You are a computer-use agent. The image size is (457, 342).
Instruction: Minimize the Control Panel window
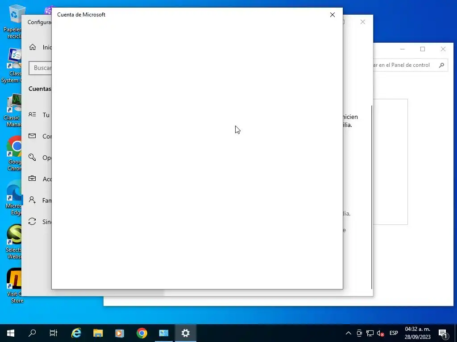click(x=403, y=49)
